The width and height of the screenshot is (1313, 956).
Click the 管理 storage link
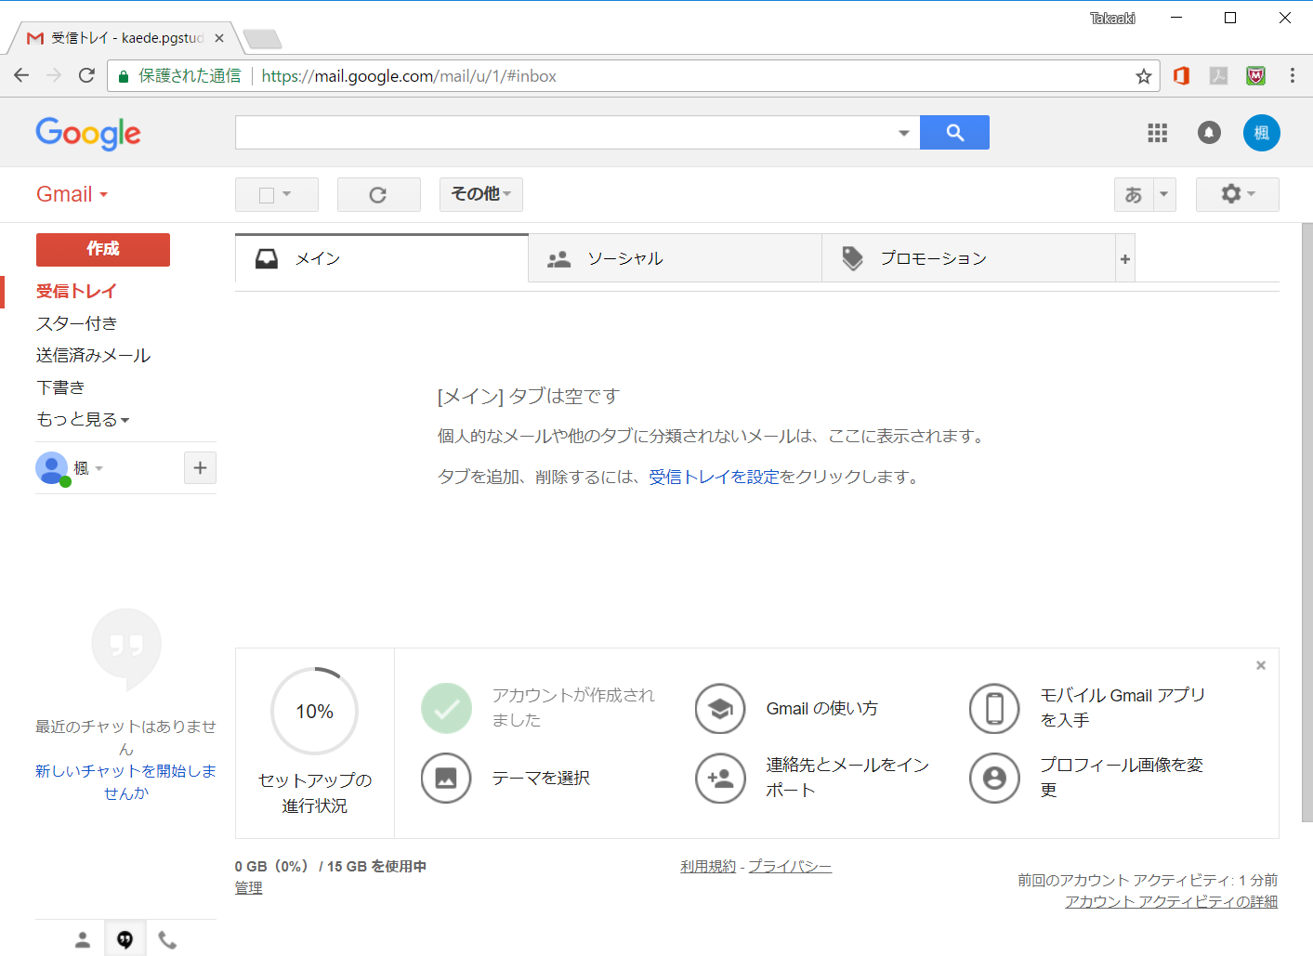248,888
